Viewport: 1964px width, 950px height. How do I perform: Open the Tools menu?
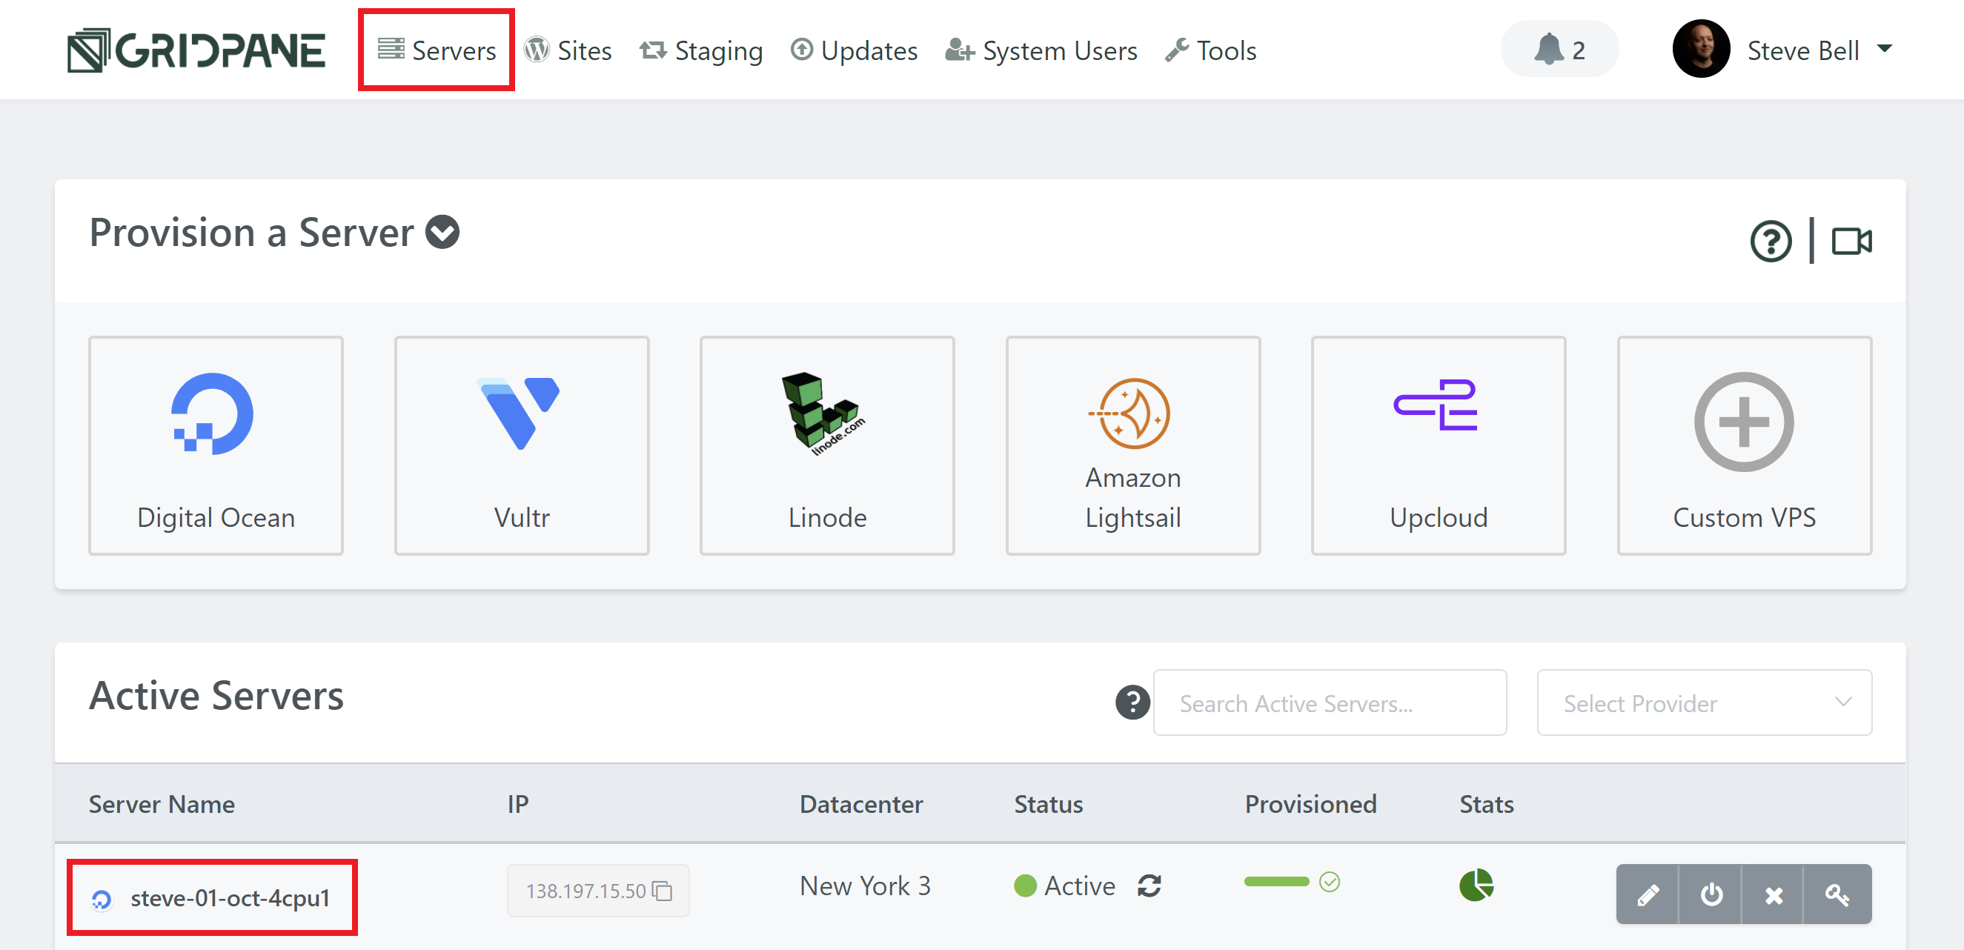point(1211,50)
